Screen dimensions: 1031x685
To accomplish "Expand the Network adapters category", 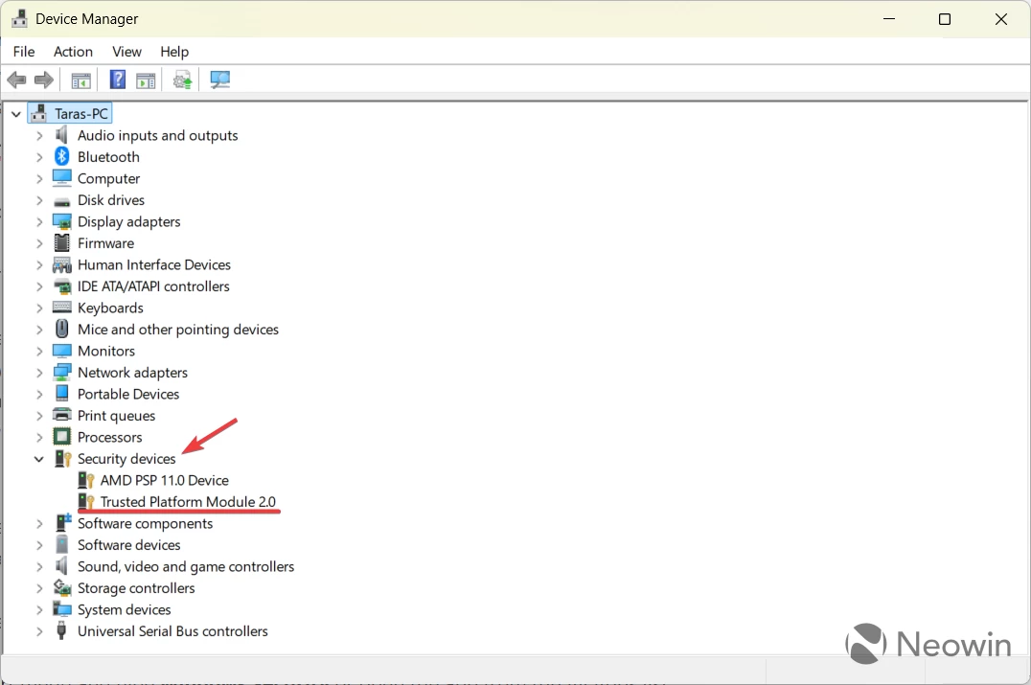I will [x=39, y=372].
